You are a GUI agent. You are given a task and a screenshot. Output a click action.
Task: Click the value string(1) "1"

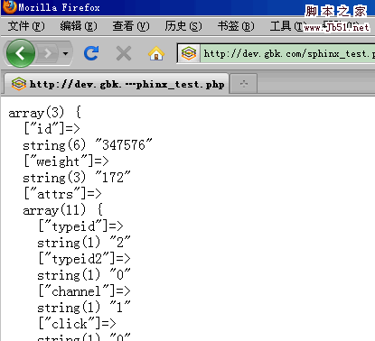click(84, 308)
